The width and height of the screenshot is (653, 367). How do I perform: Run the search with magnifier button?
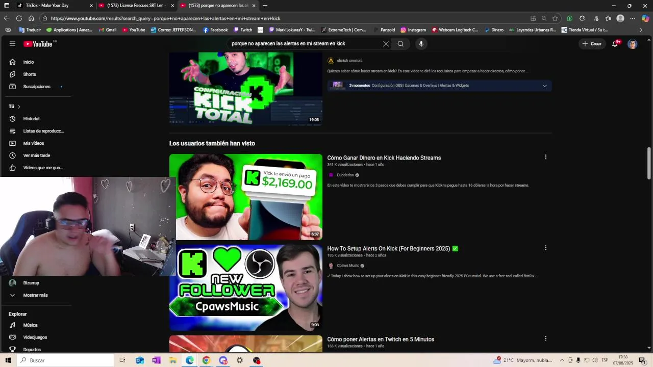pos(400,44)
